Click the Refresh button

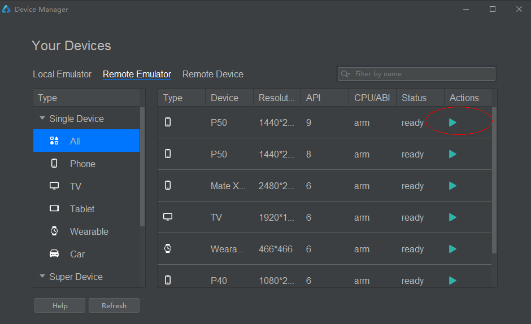[x=114, y=305]
